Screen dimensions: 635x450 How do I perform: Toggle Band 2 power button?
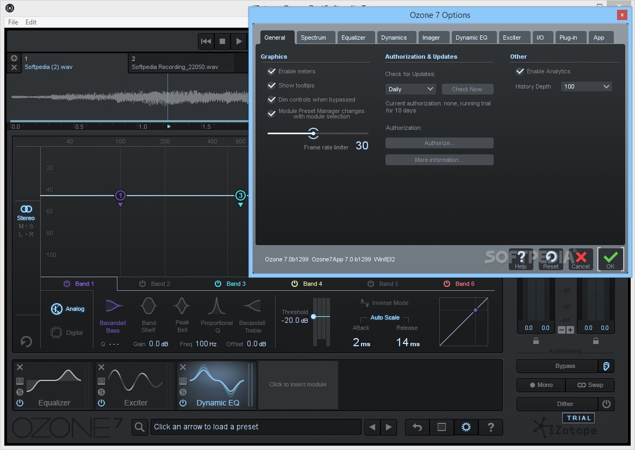tap(142, 284)
